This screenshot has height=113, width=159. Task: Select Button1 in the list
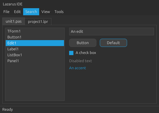tap(35, 37)
